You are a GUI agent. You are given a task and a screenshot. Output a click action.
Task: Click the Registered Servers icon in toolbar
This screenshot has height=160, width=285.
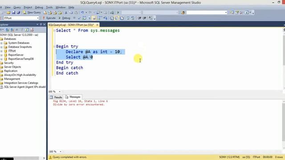click(232, 12)
